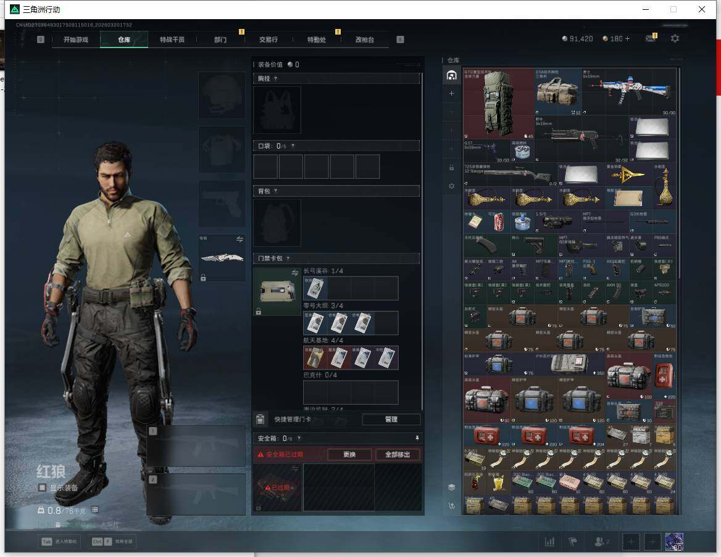Screen dimensions: 721x557
Task: Open the 部门 tab
Action: click(220, 39)
